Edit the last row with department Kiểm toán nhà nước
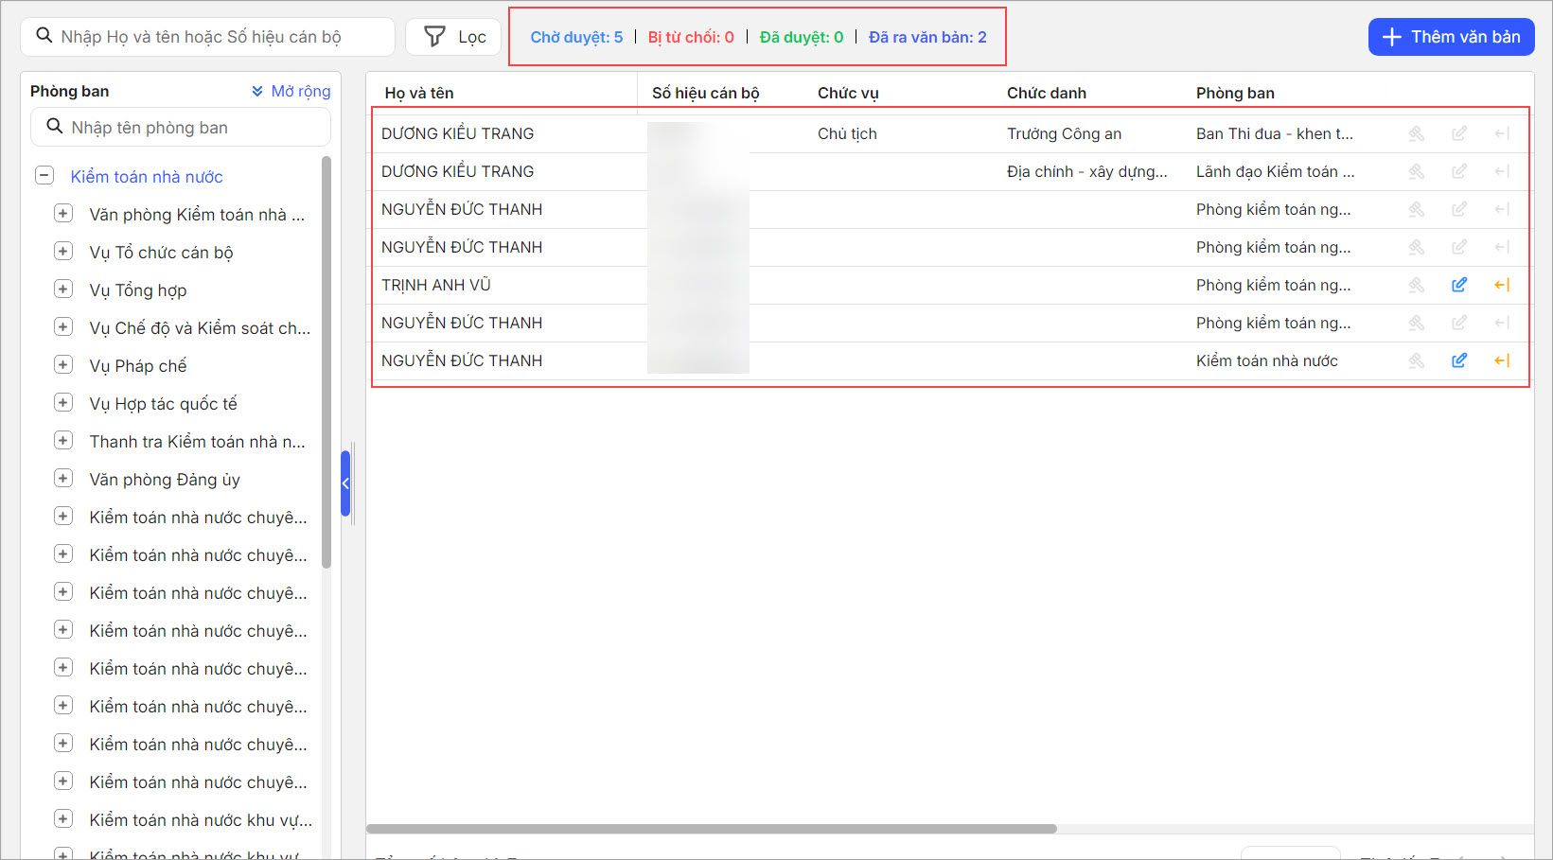 coord(1458,360)
